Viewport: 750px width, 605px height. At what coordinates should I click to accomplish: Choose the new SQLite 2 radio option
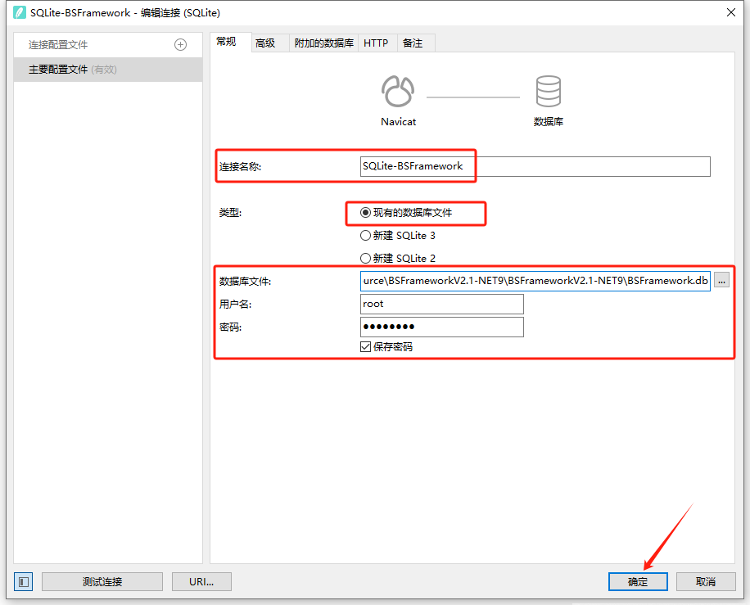click(x=398, y=258)
